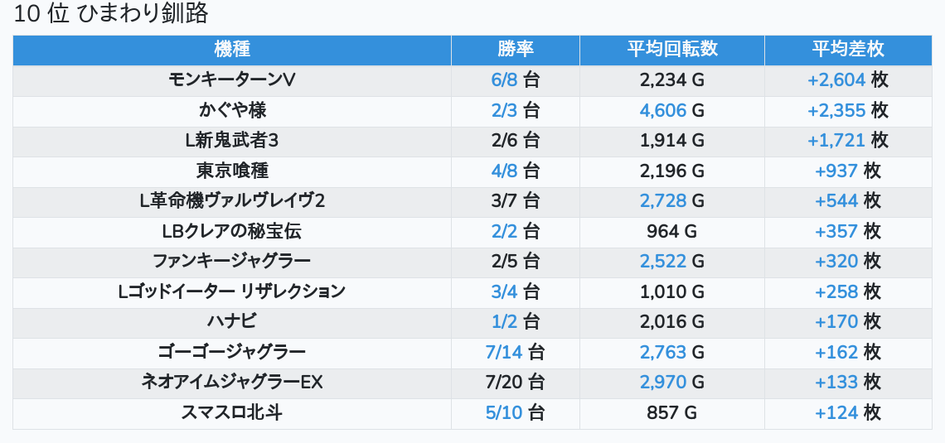
Task: Click the 機種 column header
Action: 232,50
